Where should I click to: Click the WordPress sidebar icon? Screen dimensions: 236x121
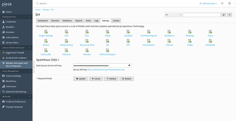coord(4,81)
